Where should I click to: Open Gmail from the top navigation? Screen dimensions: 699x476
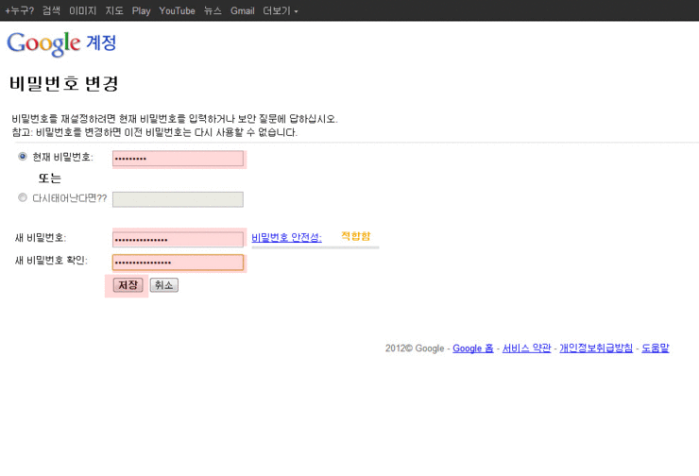point(242,10)
